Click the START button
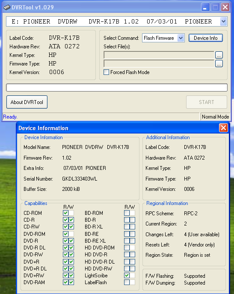The height and width of the screenshot is (294, 234). click(x=207, y=102)
